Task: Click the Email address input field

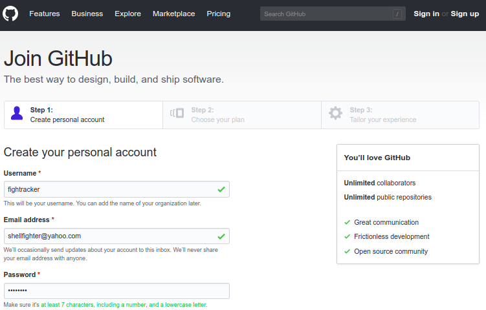Action: [x=116, y=236]
